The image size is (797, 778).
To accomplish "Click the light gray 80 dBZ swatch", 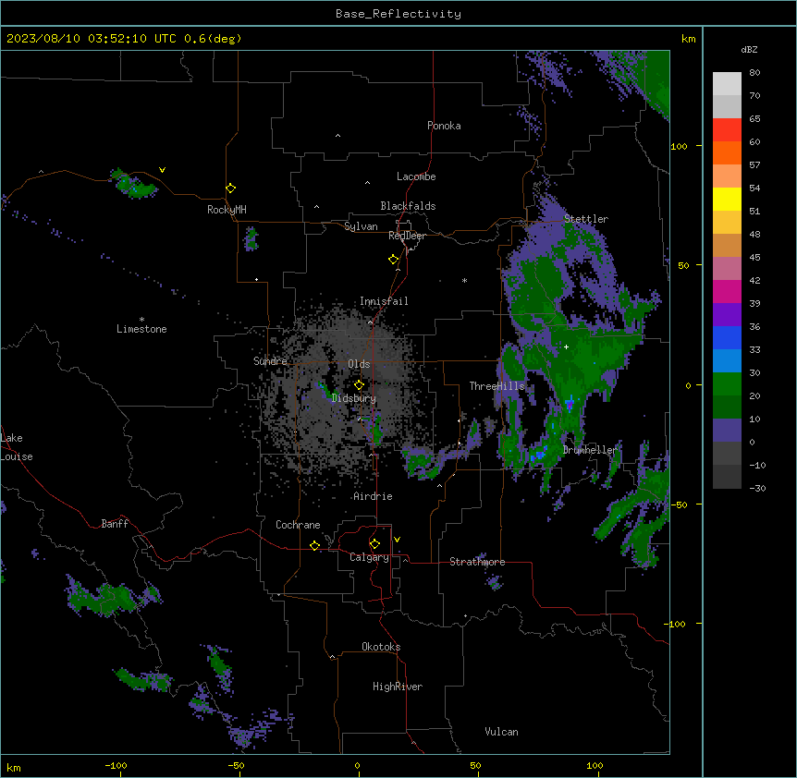I will tap(727, 84).
